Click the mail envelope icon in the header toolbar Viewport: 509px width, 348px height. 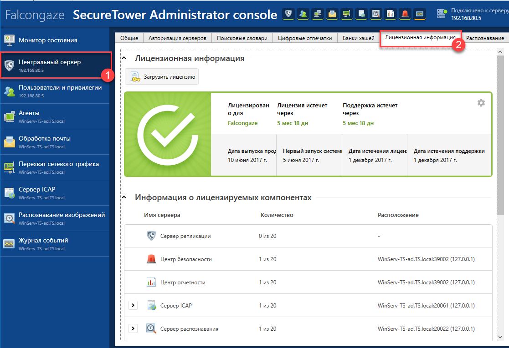coord(332,14)
